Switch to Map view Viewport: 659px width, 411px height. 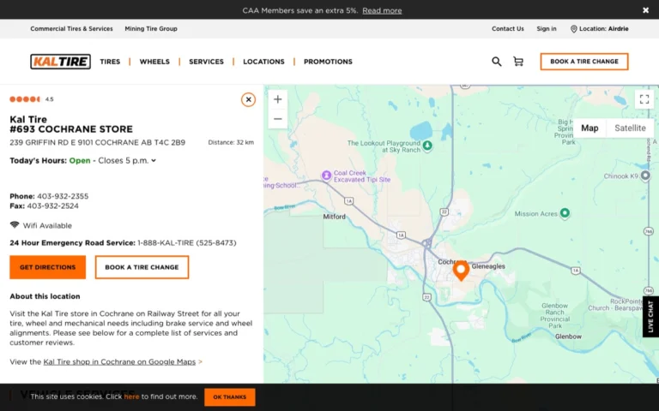point(589,128)
